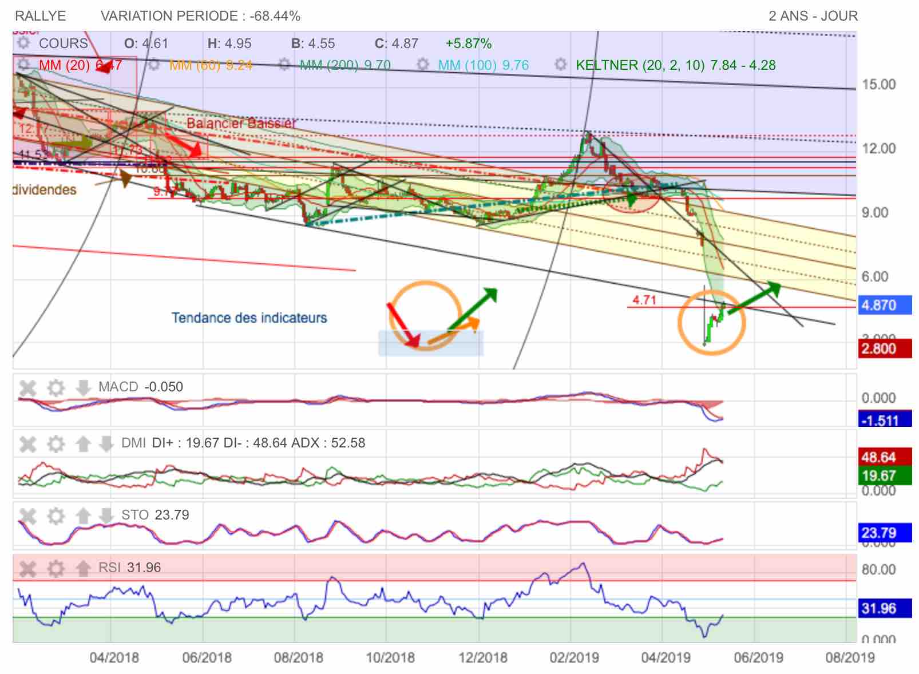Open settings gear for MM (100)
The image size is (919, 674).
point(423,65)
